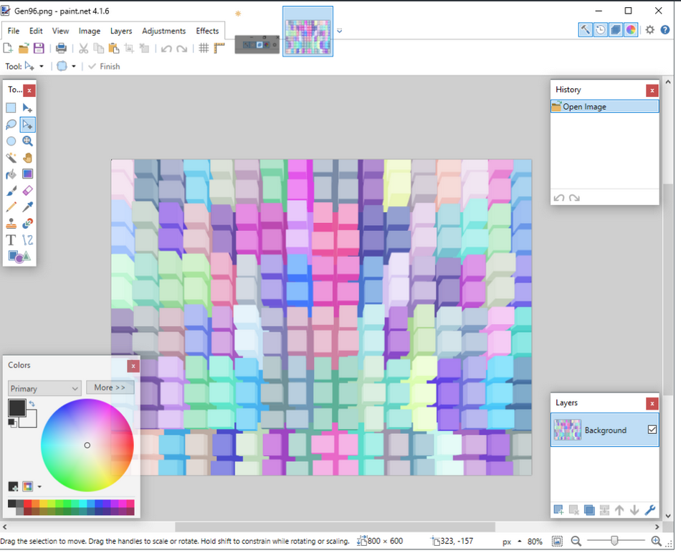
Task: Choose the Gradient tool
Action: tap(28, 174)
